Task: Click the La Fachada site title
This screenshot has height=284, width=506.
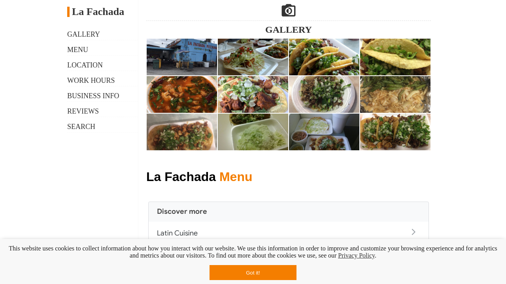Action: [98, 12]
